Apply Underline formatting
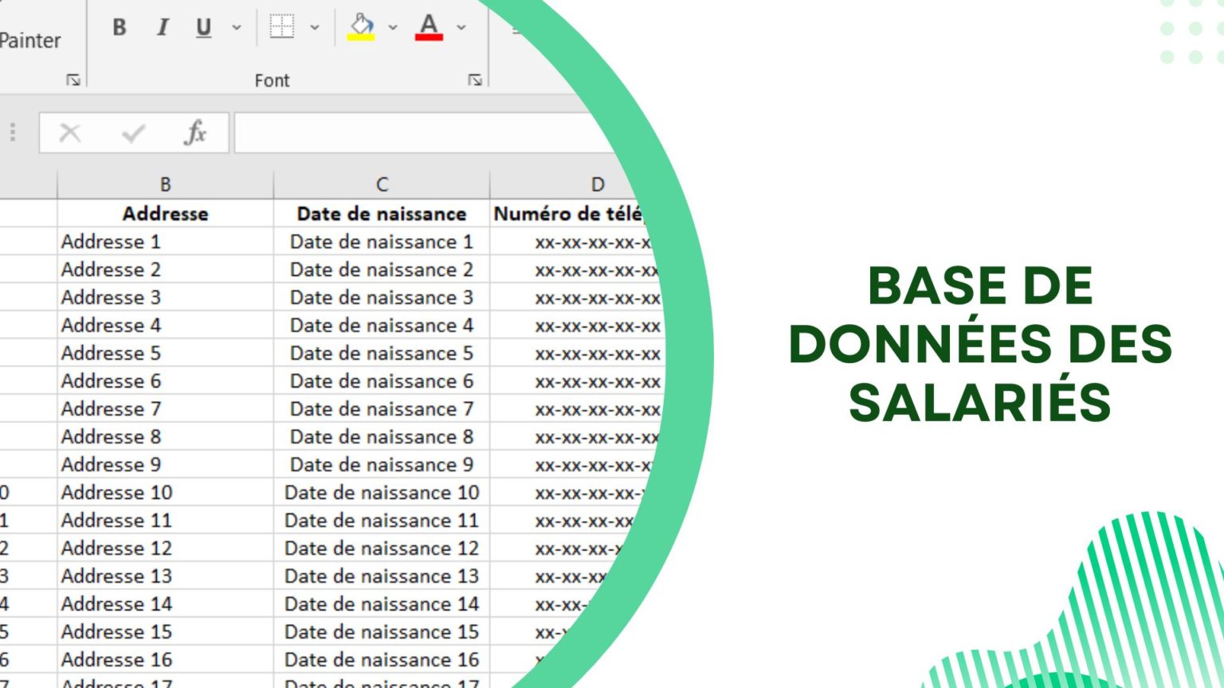The image size is (1224, 688). click(x=203, y=27)
